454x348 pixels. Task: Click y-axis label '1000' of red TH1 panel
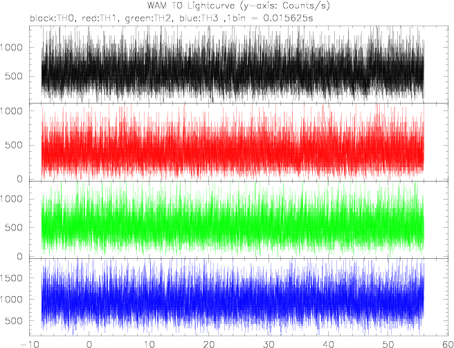[x=11, y=111]
